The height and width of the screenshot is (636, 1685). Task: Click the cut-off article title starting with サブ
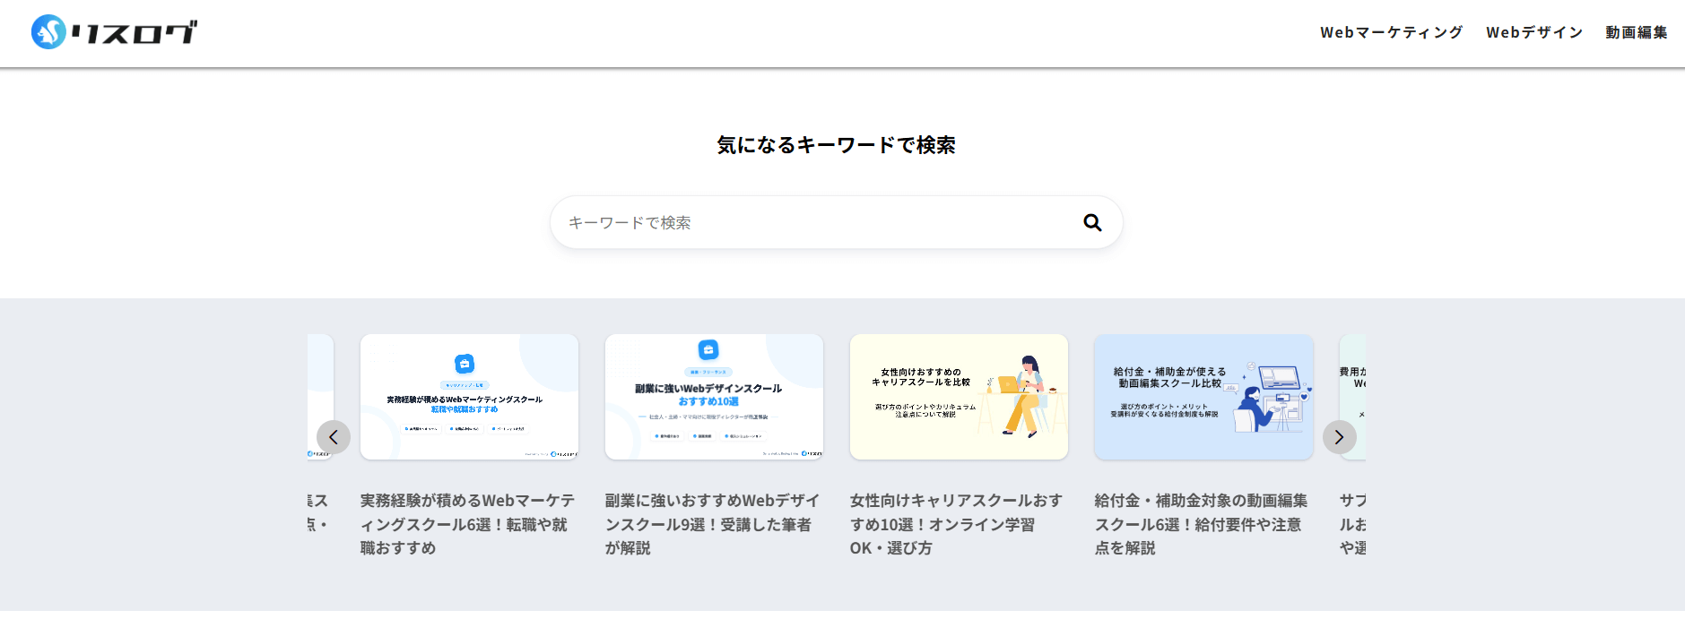[1352, 524]
